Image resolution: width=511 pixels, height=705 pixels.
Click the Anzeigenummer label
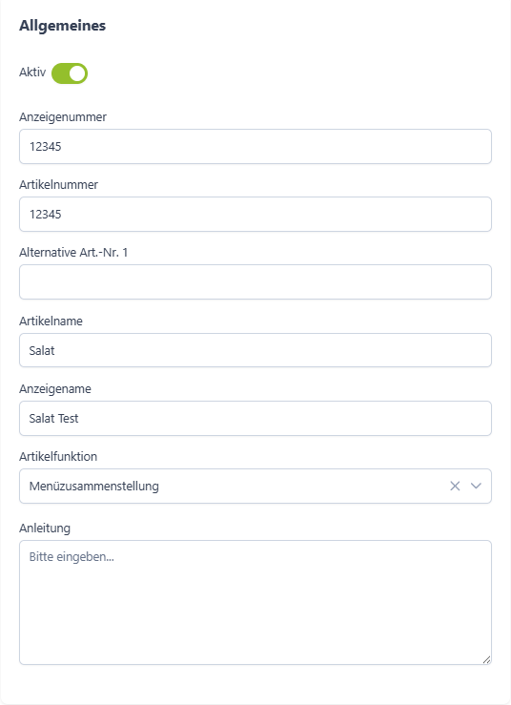(x=63, y=117)
